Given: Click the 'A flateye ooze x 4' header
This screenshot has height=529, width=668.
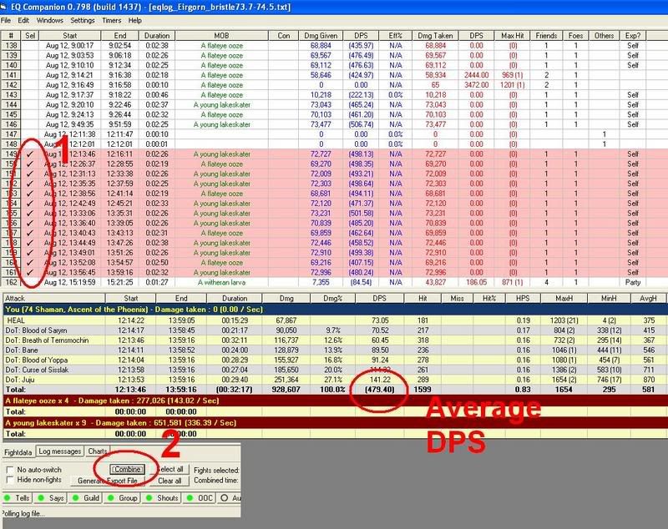Looking at the screenshot, I should [x=335, y=401].
